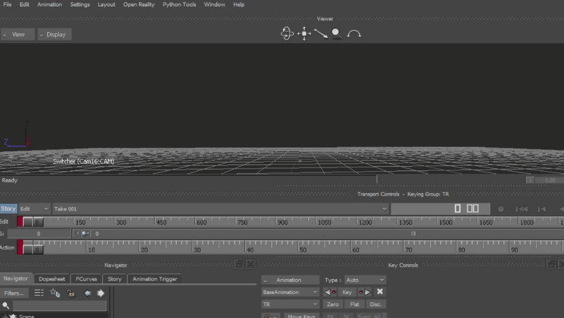The width and height of the screenshot is (564, 318).
Task: Select the Dolly tool icon
Action: [x=320, y=33]
